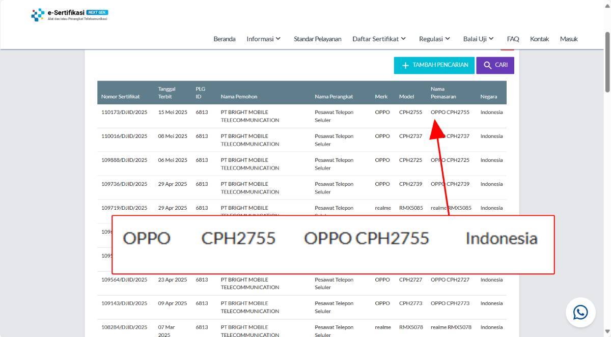Open the WhatsApp chat bubble

pyautogui.click(x=580, y=312)
